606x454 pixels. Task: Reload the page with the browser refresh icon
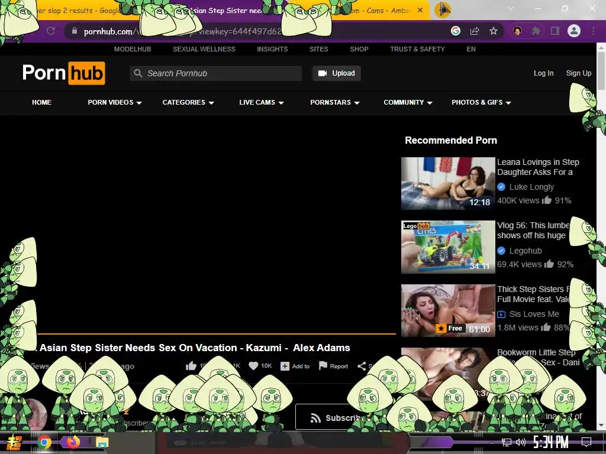(51, 31)
